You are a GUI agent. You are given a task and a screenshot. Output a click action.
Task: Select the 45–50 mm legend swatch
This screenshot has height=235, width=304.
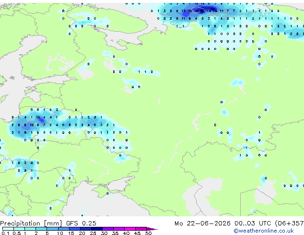pos(141,229)
